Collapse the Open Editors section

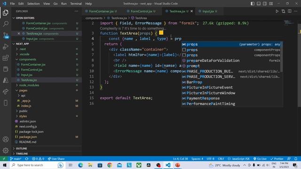[47, 18]
